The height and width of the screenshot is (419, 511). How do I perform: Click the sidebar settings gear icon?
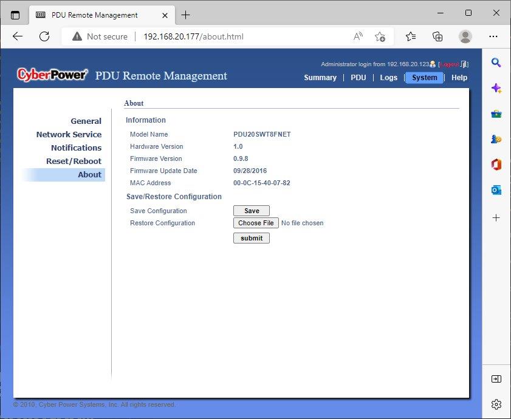coord(496,404)
